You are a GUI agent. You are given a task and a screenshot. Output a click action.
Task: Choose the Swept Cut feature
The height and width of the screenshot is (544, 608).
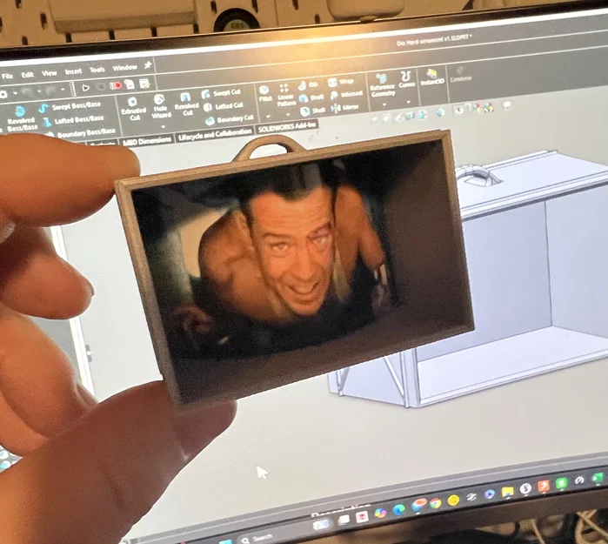point(221,93)
